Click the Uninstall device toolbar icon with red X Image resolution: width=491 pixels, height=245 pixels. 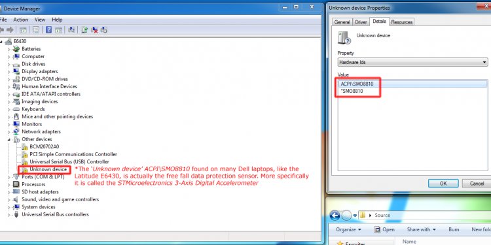(x=94, y=30)
